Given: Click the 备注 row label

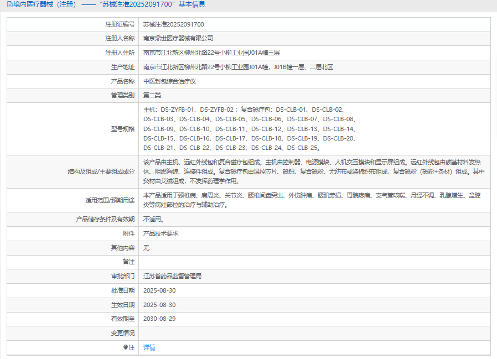Looking at the screenshot, I should pyautogui.click(x=129, y=262).
